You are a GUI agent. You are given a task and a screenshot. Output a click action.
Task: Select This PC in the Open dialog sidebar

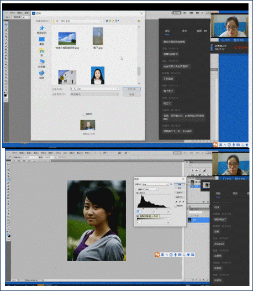(x=41, y=63)
